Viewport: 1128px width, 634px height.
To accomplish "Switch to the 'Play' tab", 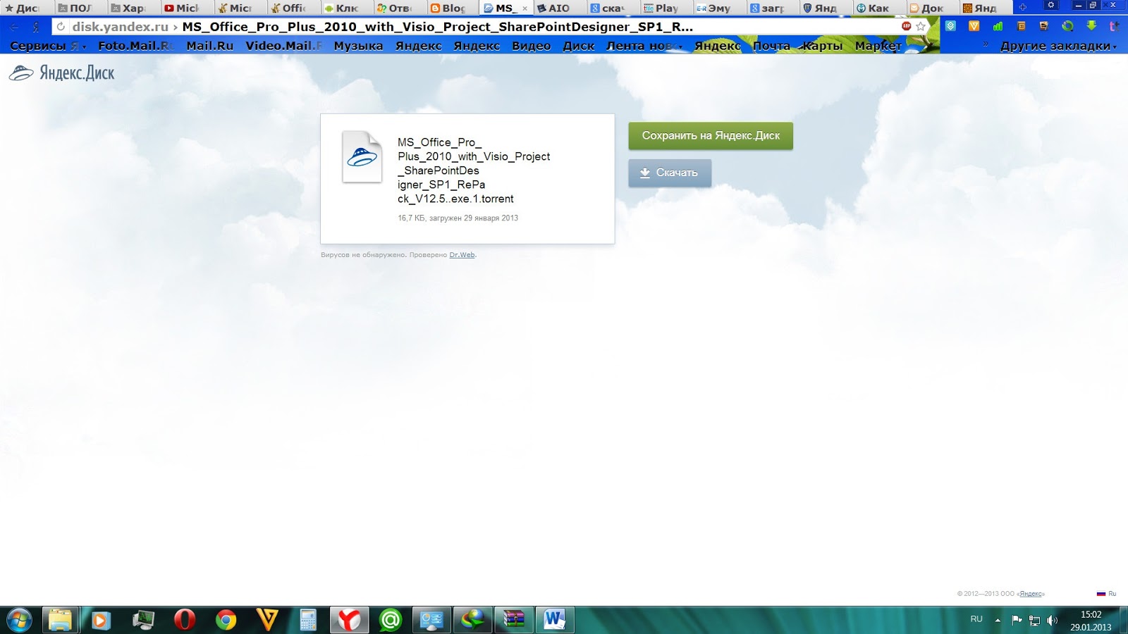I will pos(666,8).
